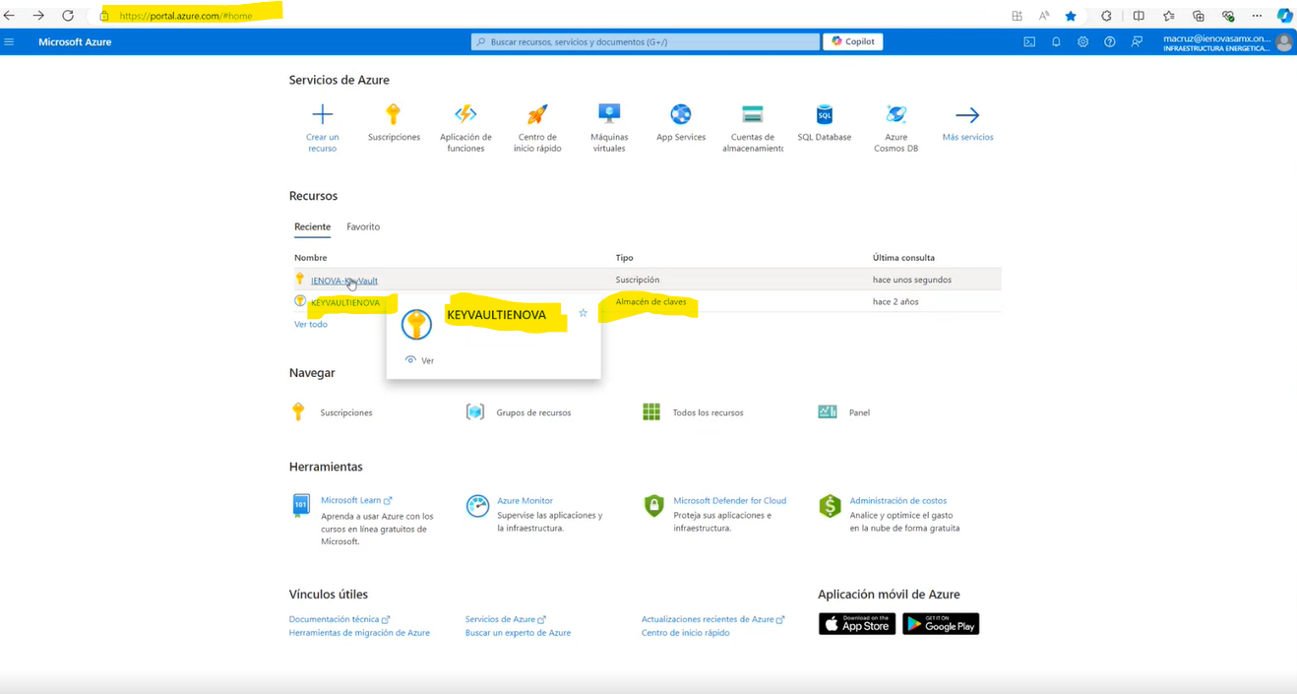
Task: Click Ver todo under recent resources
Action: click(311, 324)
